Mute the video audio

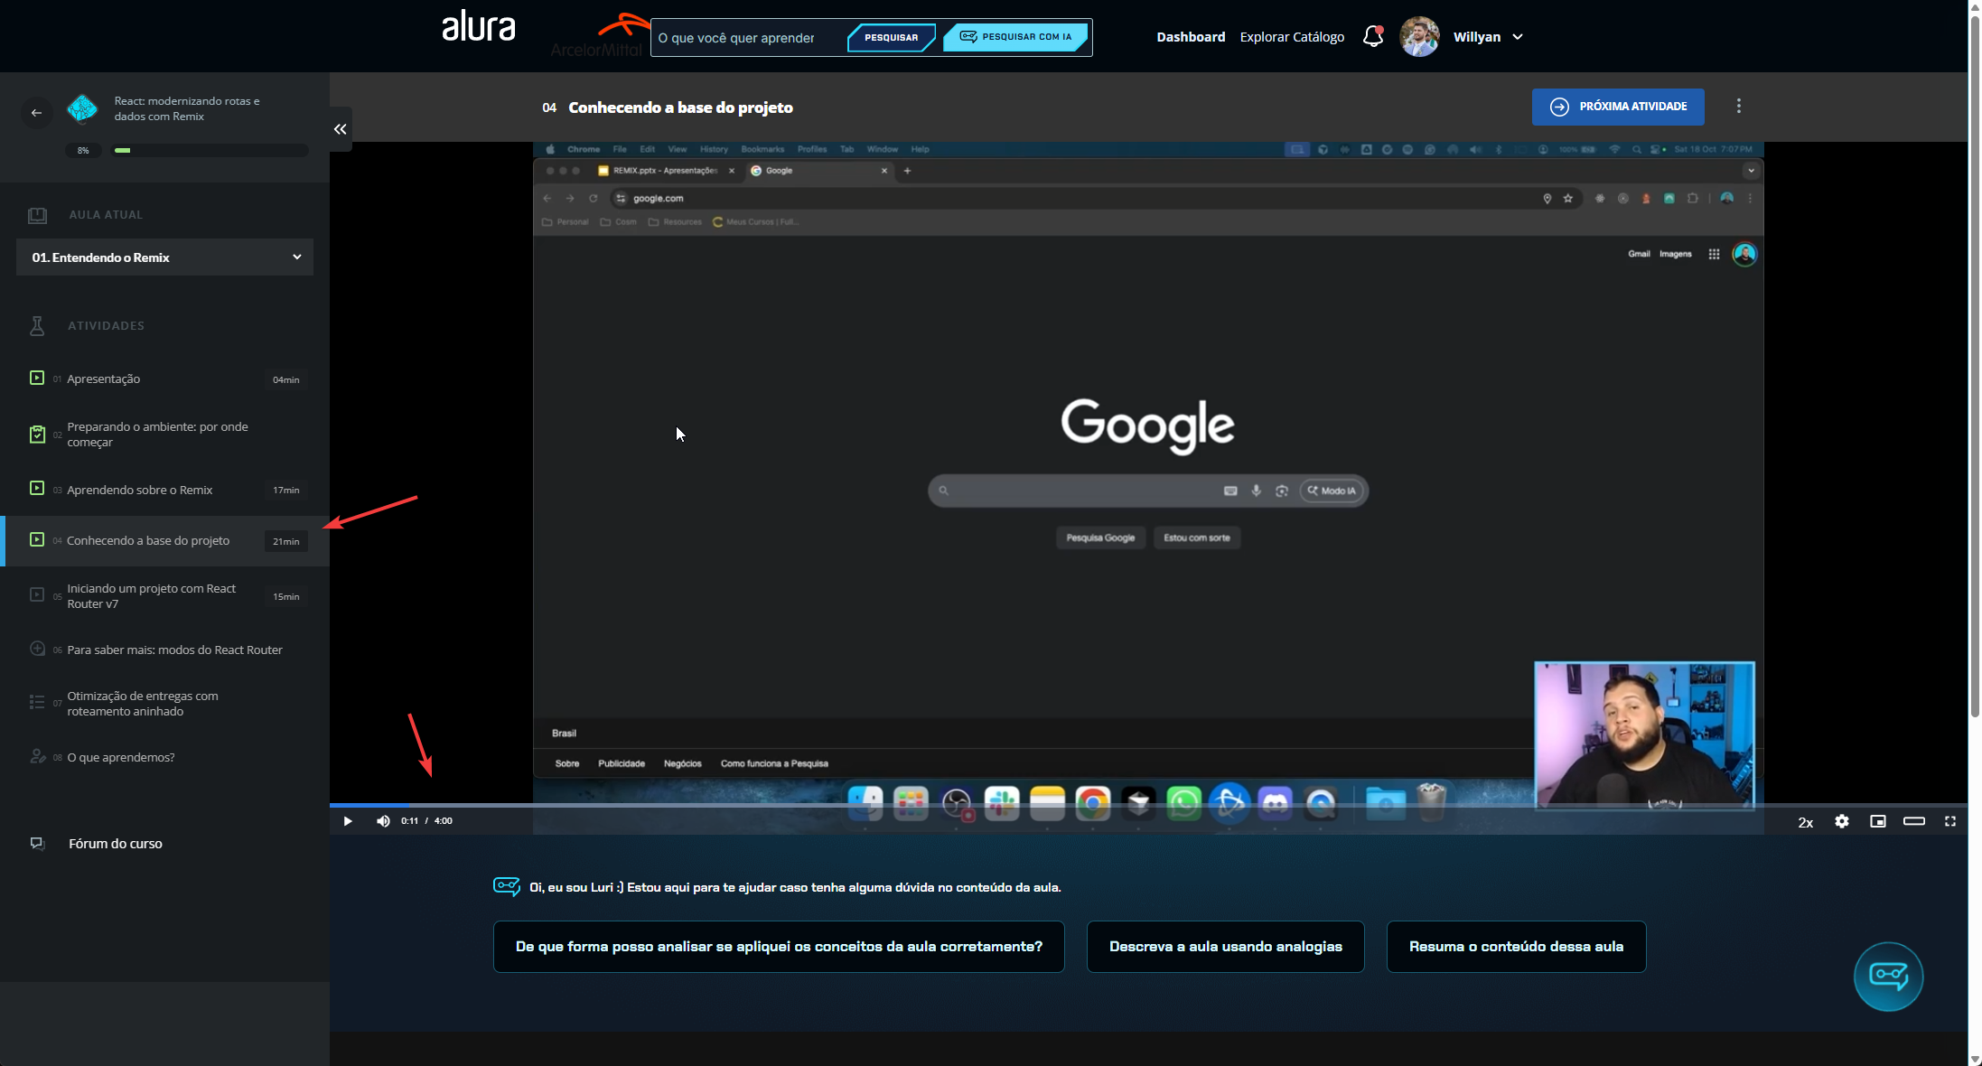point(383,821)
